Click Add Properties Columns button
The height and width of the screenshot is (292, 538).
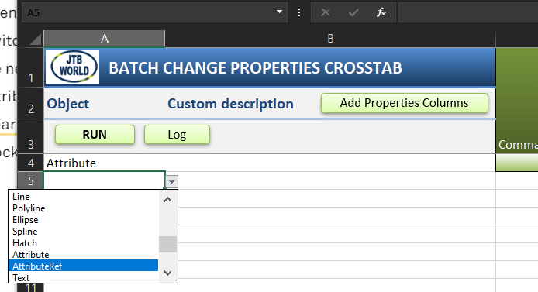[x=405, y=103]
